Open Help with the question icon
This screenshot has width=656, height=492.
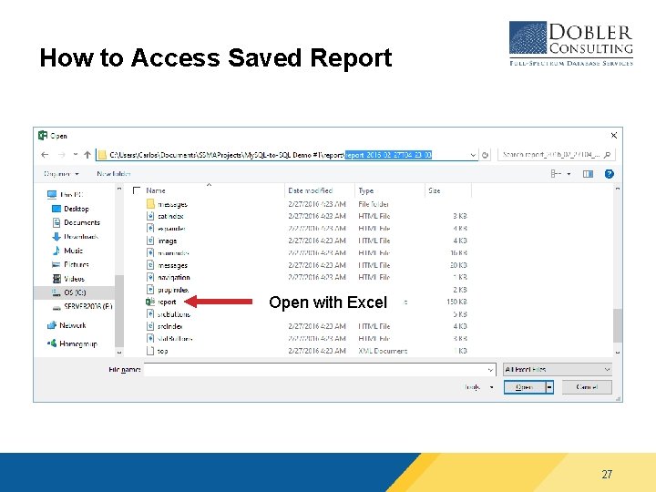coord(610,174)
